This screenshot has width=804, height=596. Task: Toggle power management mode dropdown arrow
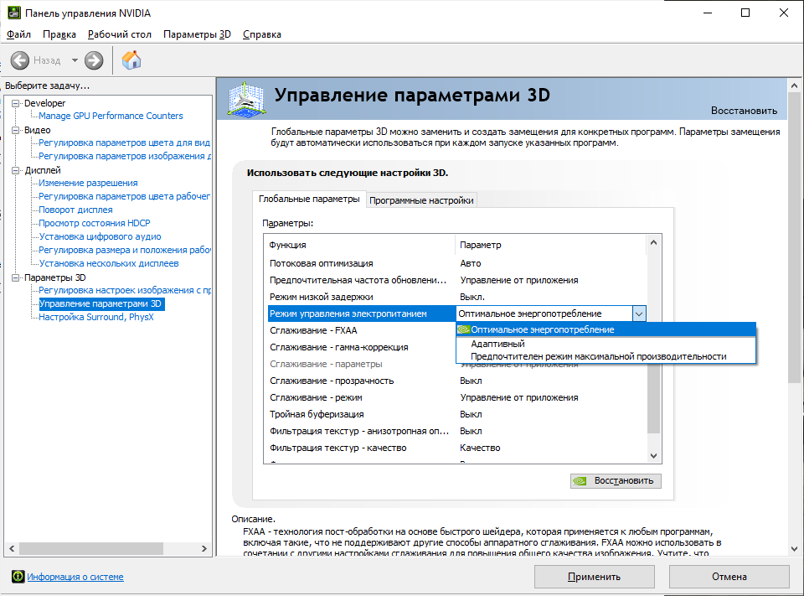639,314
